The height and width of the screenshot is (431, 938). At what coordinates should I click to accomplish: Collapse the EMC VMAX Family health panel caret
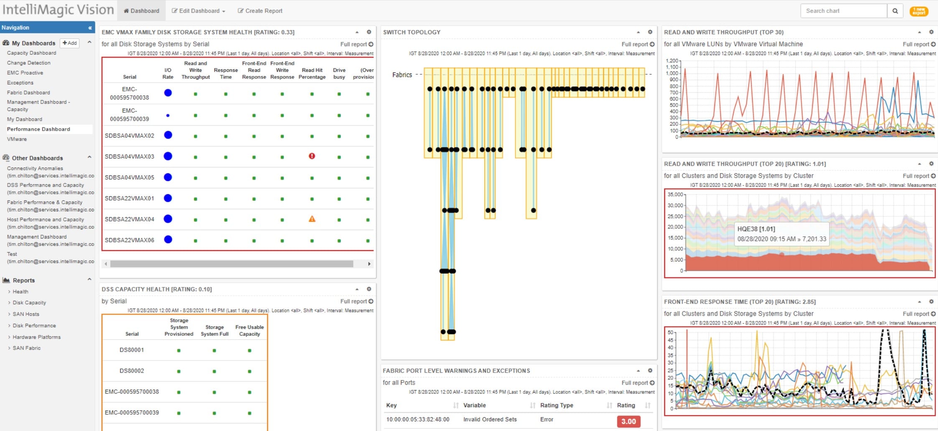pyautogui.click(x=357, y=32)
